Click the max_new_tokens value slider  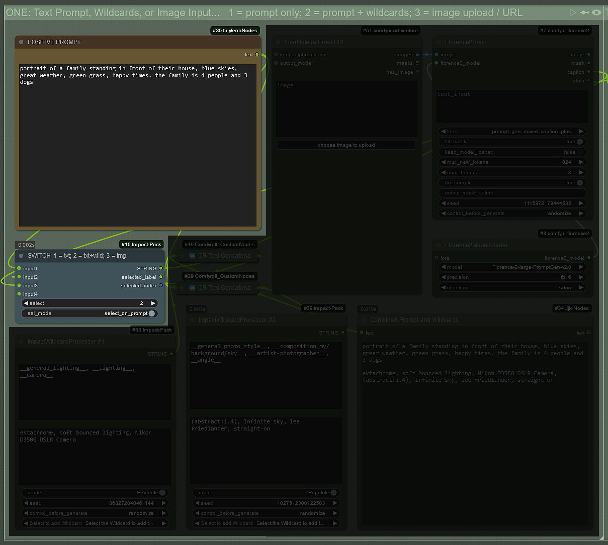tap(512, 162)
